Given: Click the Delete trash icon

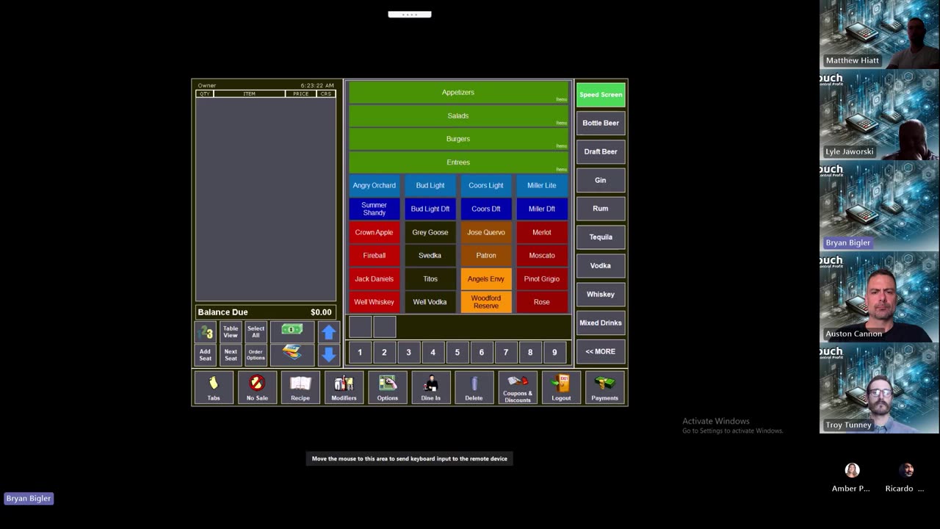Looking at the screenshot, I should click(x=474, y=387).
